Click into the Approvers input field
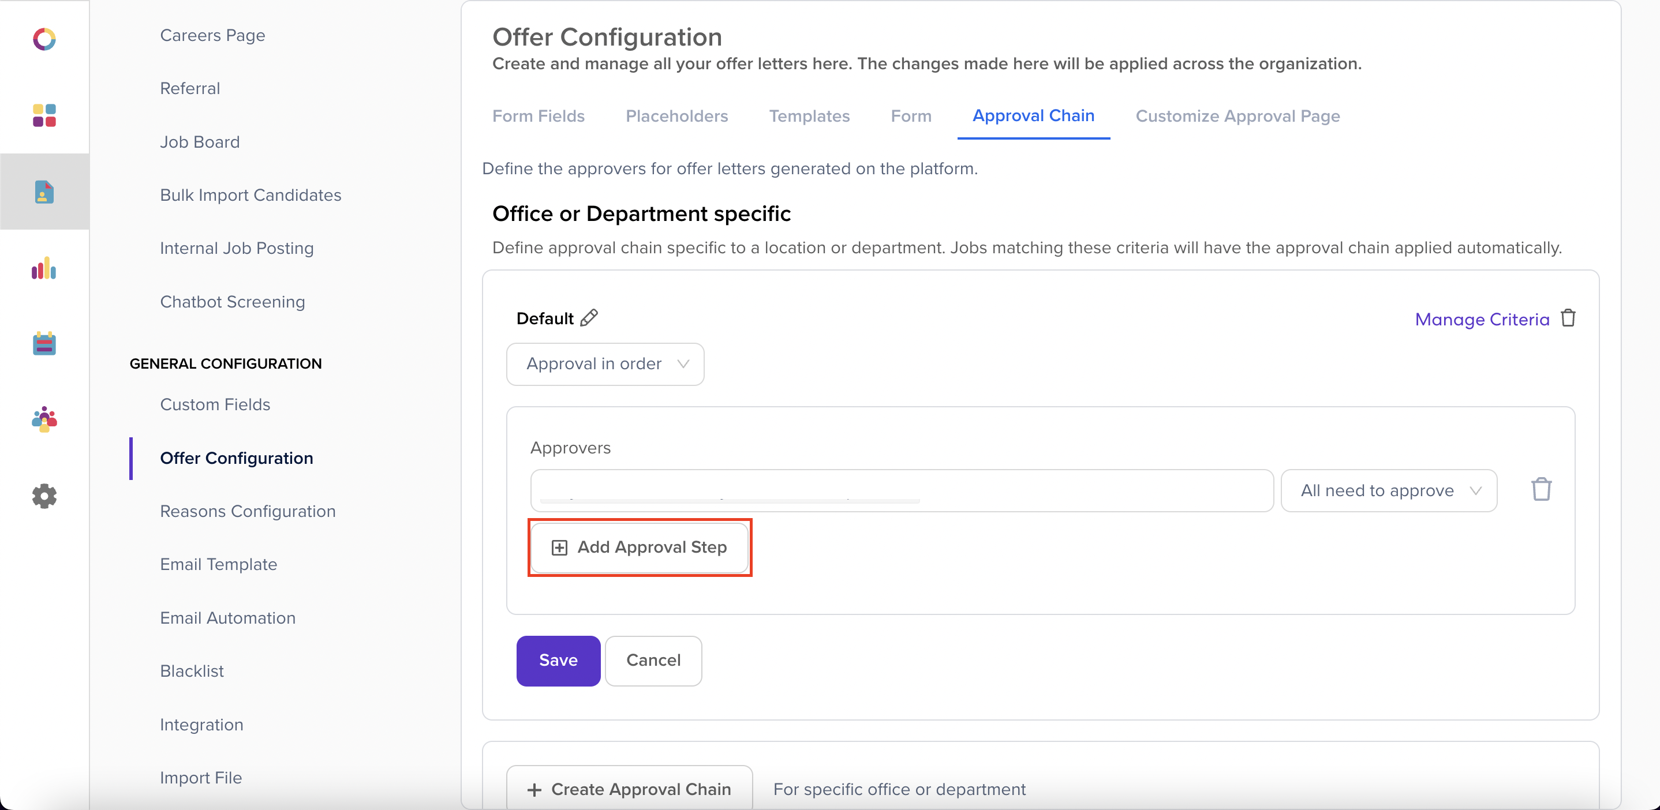Screen dimensions: 1660x810 pos(902,490)
